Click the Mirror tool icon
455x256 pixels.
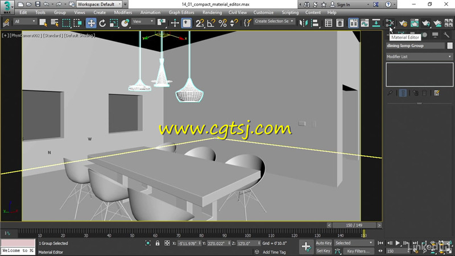coord(304,23)
